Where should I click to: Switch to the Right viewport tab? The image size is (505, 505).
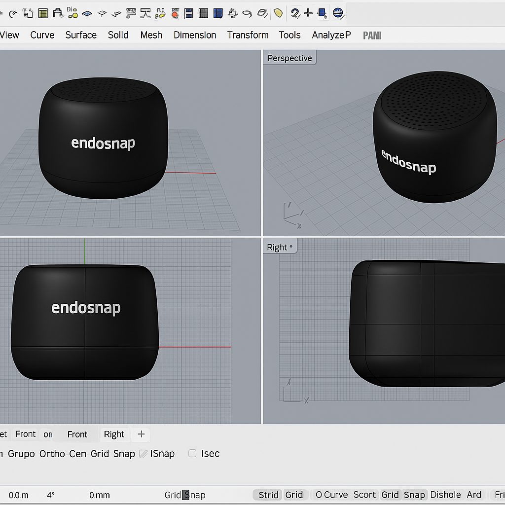coord(114,434)
